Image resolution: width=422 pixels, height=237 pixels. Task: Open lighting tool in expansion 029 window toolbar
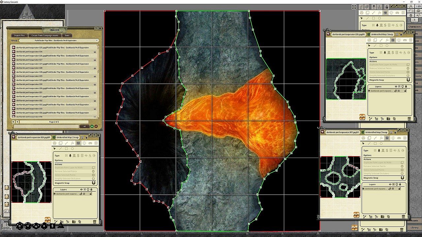tap(84, 143)
